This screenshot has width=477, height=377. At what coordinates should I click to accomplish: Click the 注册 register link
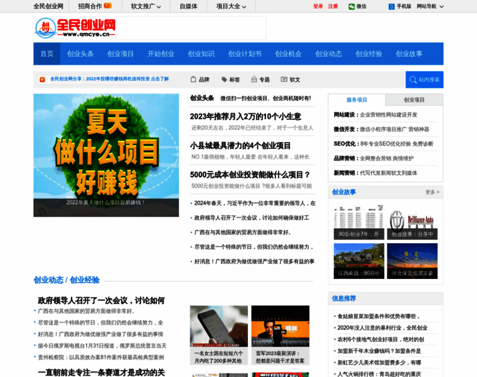point(333,6)
